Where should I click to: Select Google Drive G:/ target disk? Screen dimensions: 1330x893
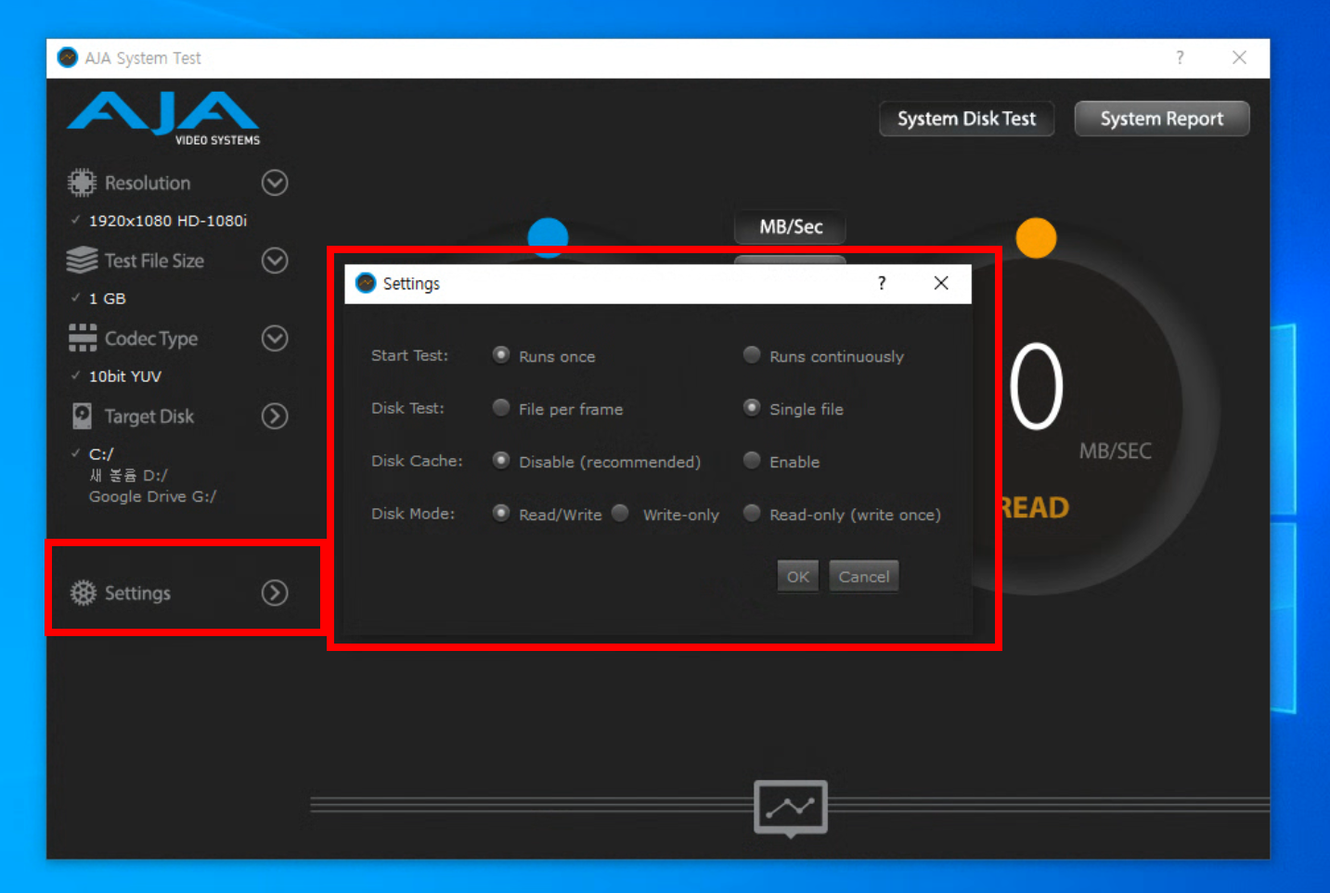[152, 497]
